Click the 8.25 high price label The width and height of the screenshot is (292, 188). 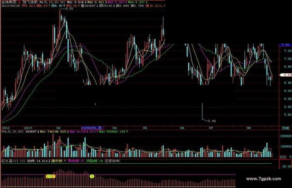(x=70, y=8)
